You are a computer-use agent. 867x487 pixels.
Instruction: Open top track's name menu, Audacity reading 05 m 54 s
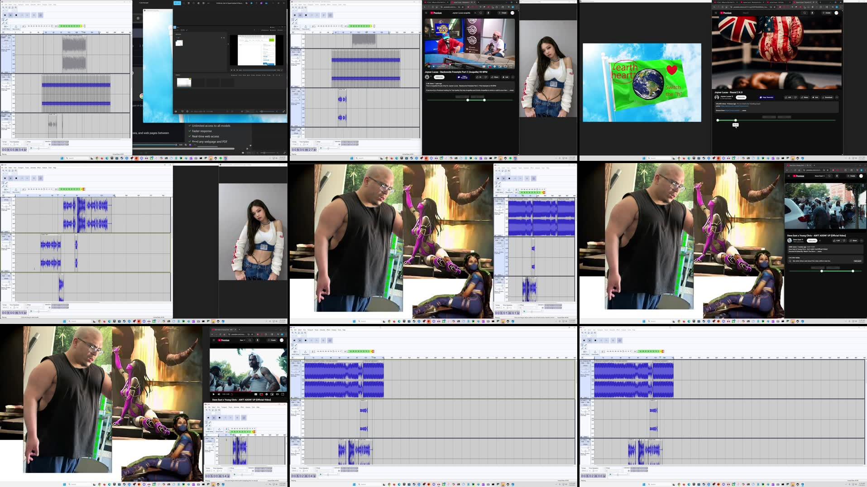[6, 36]
